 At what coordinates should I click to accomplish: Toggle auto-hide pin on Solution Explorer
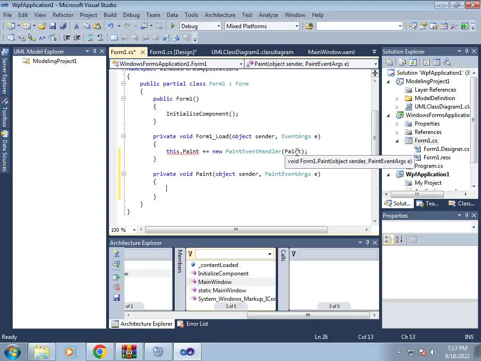point(466,52)
